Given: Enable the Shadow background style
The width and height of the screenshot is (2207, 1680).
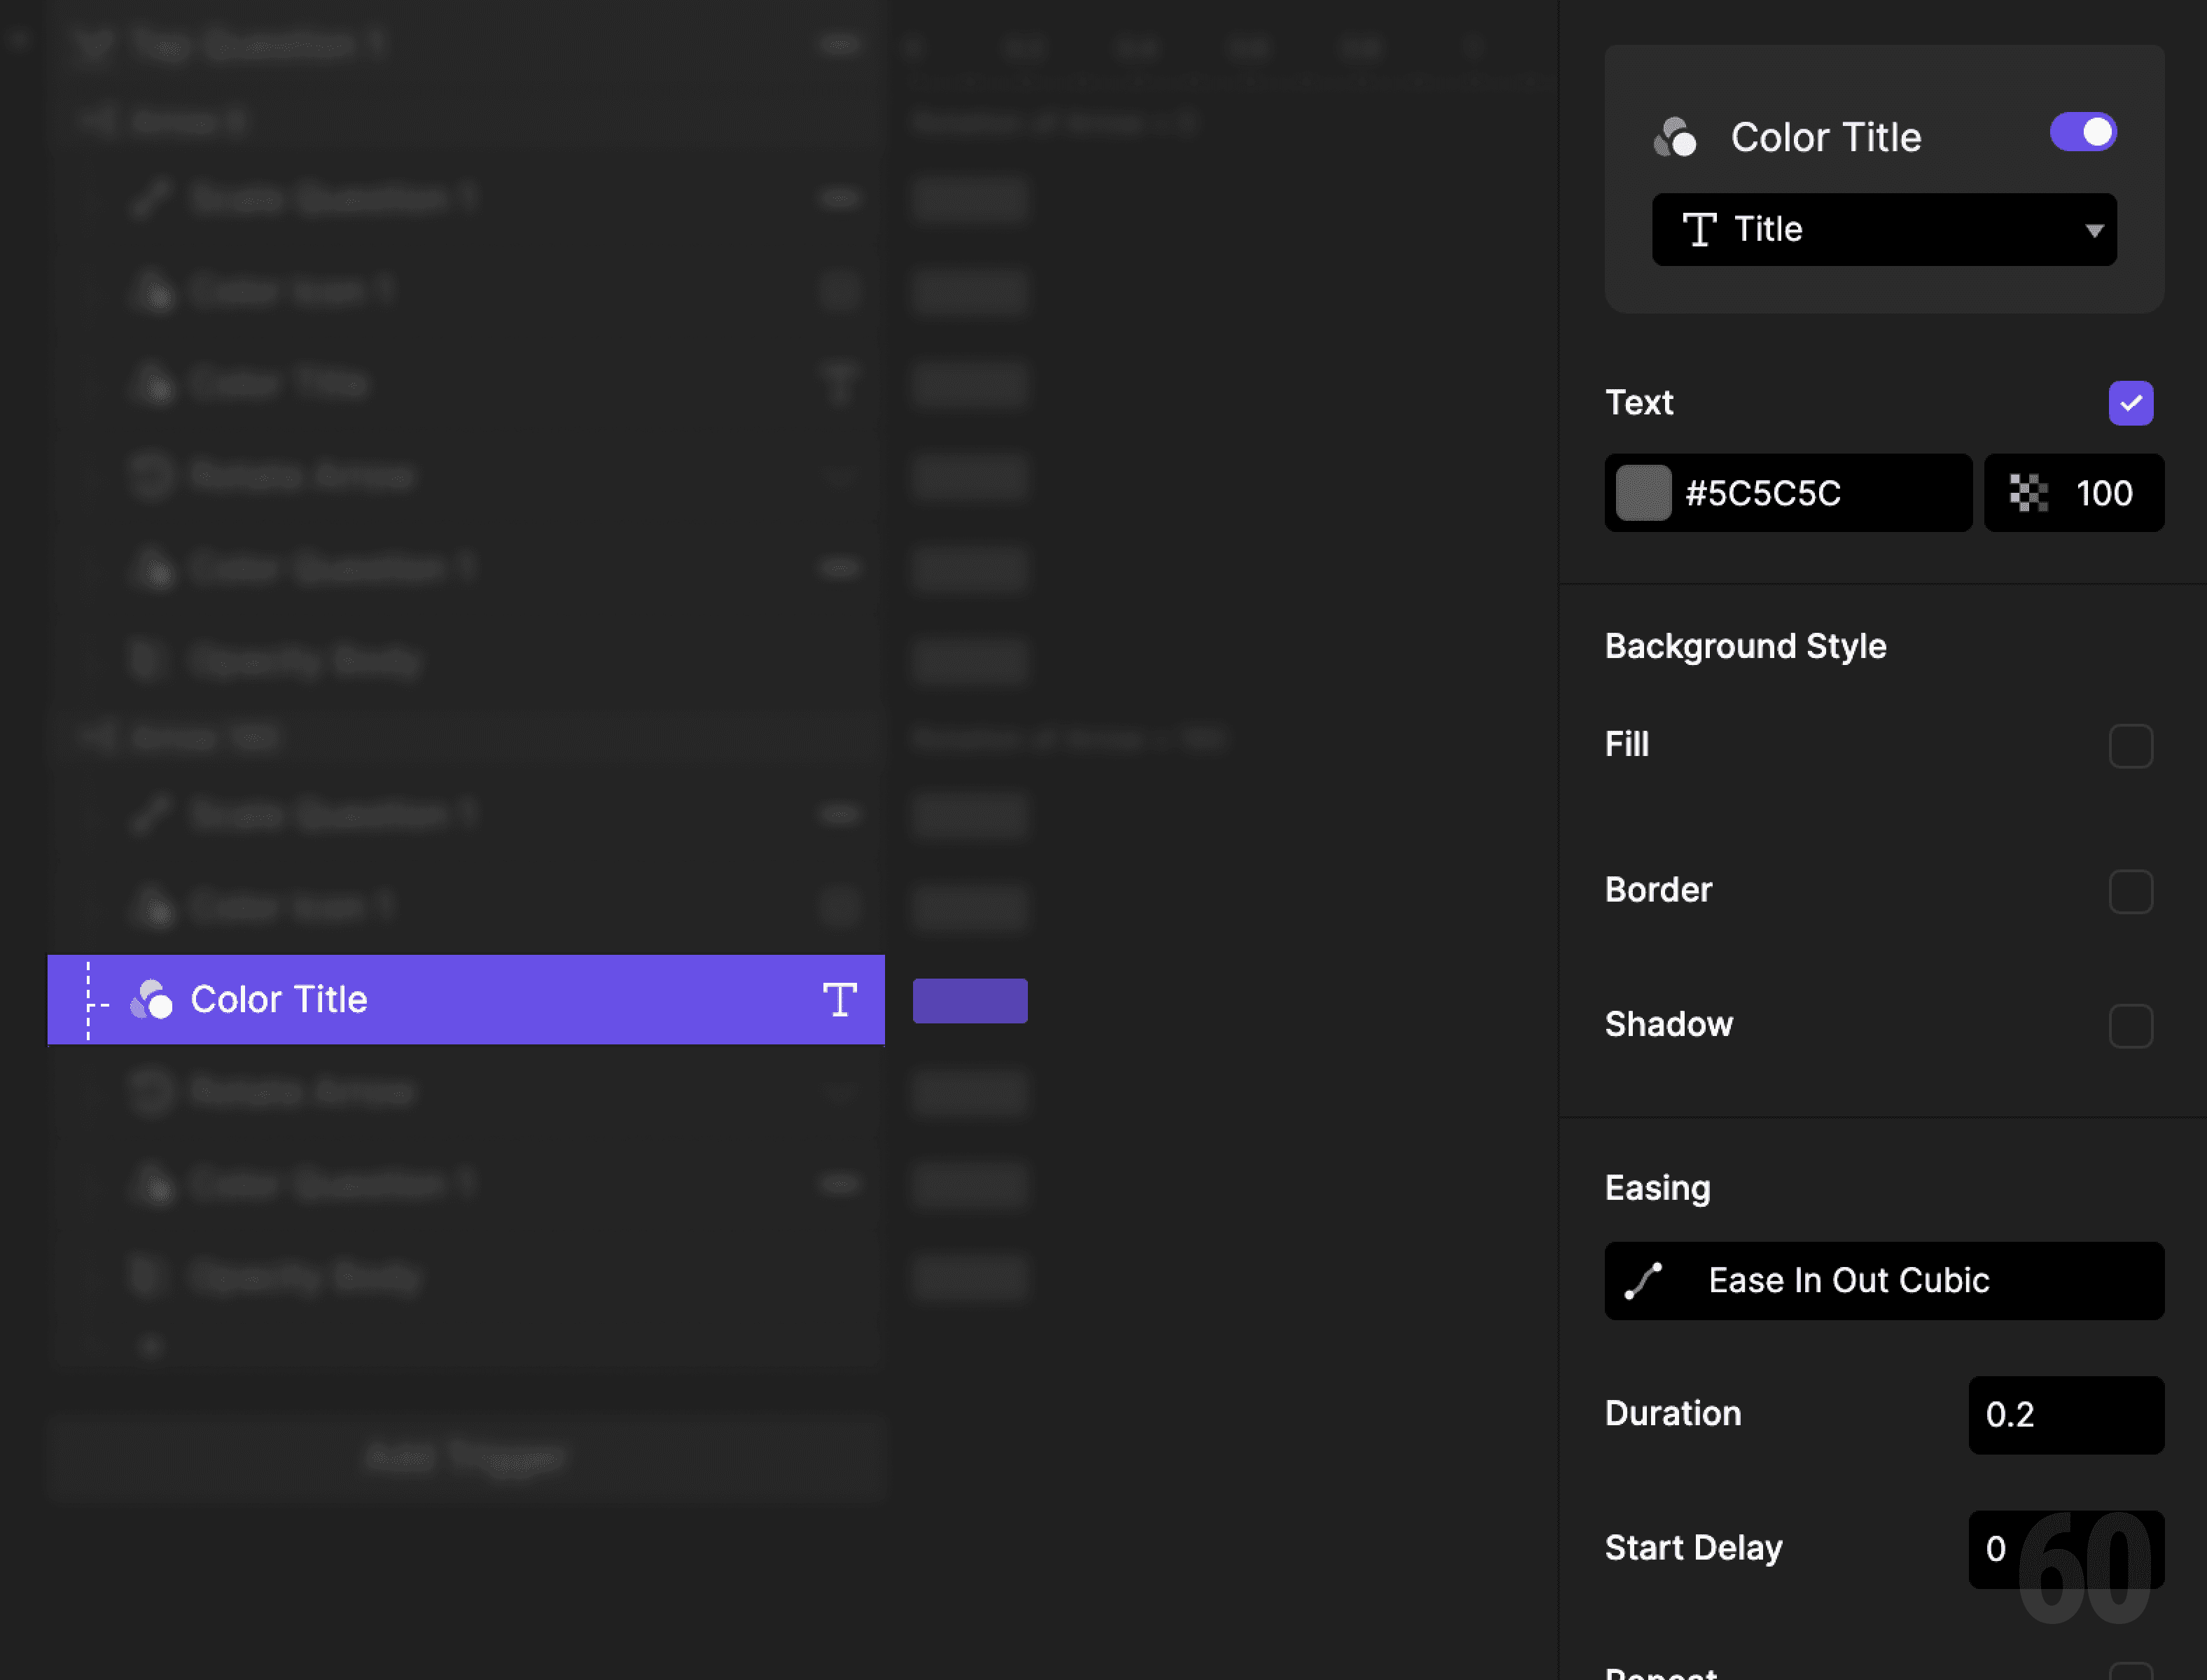Looking at the screenshot, I should (x=2132, y=1025).
